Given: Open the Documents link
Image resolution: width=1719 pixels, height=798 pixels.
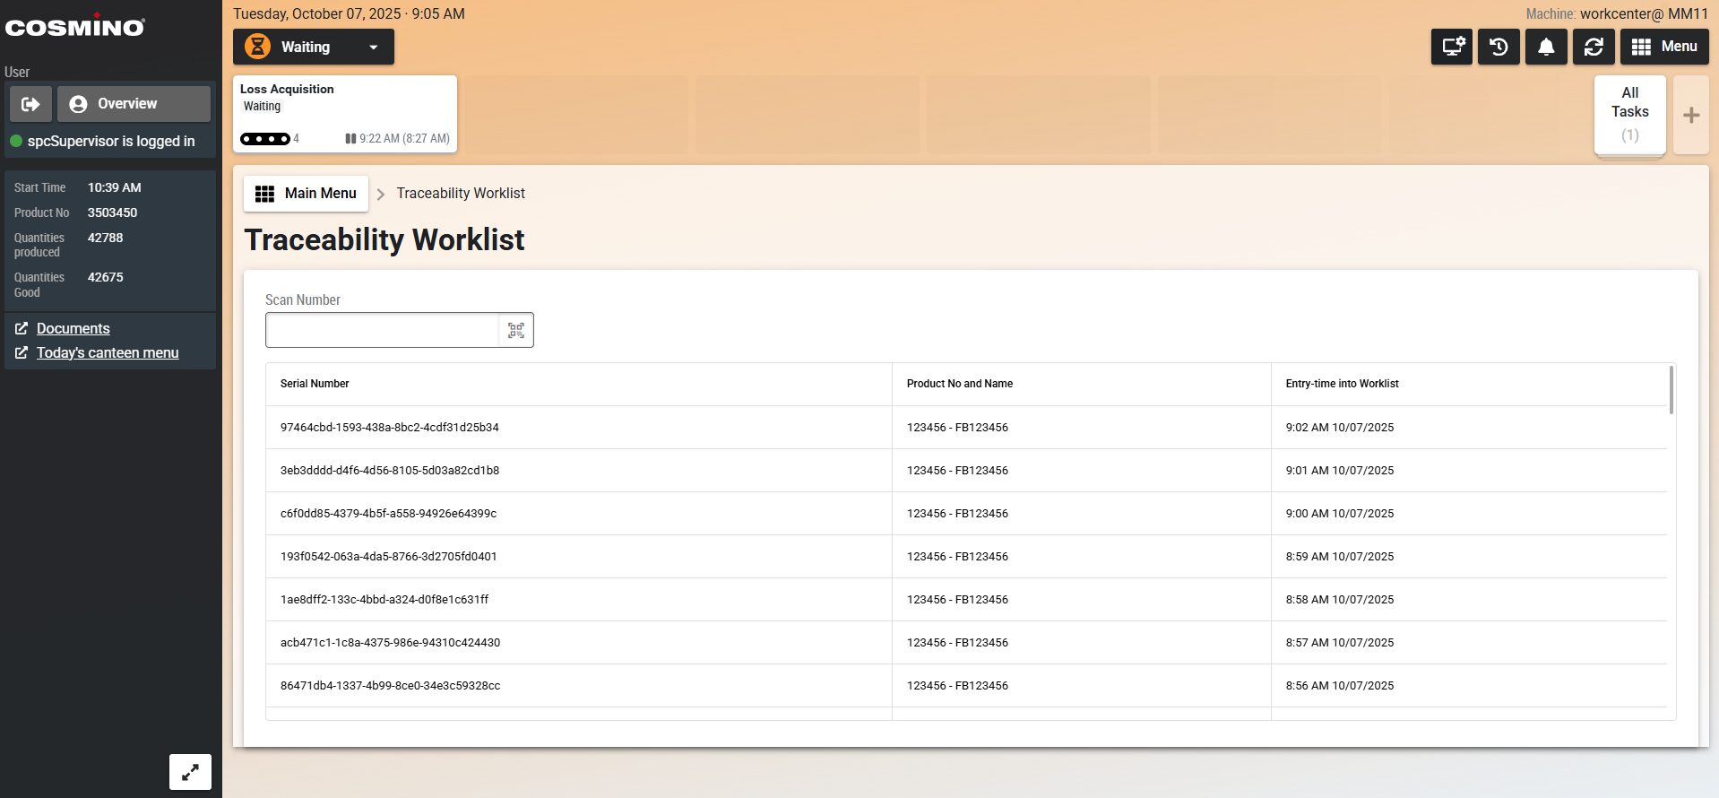Looking at the screenshot, I should (73, 328).
